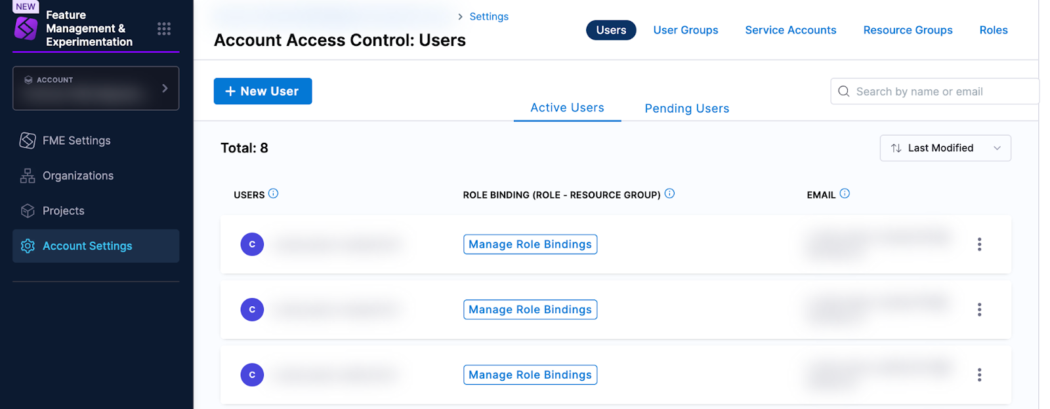Click the Settings breadcrumb link
1050x409 pixels.
coord(489,16)
